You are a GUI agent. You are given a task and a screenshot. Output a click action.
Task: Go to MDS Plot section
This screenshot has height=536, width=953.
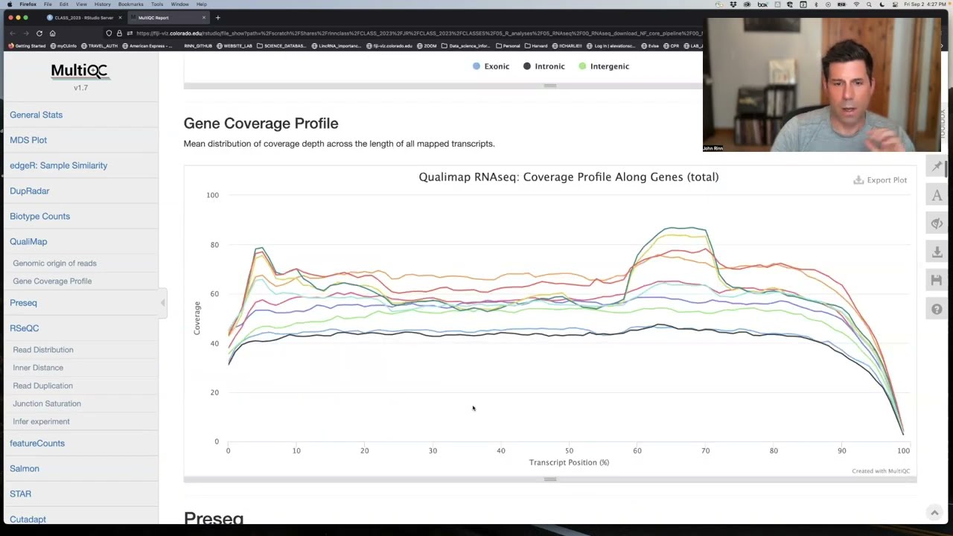pyautogui.click(x=28, y=140)
